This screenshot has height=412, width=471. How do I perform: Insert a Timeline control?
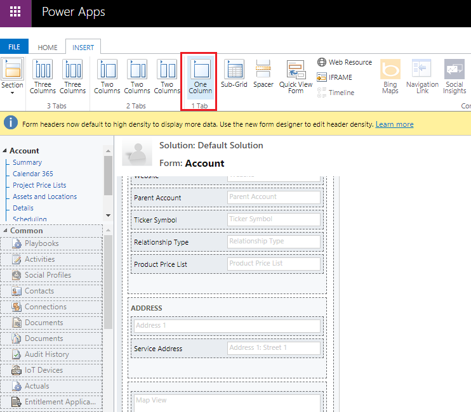tap(336, 93)
